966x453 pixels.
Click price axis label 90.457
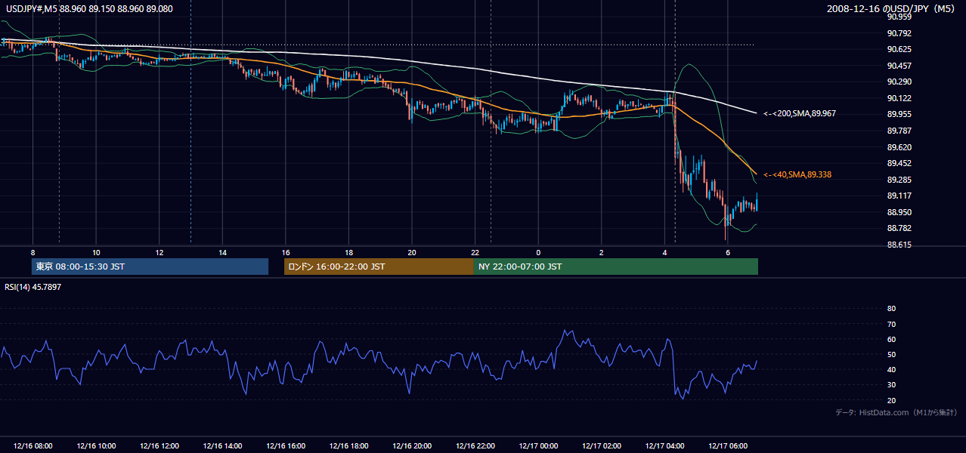coord(899,66)
